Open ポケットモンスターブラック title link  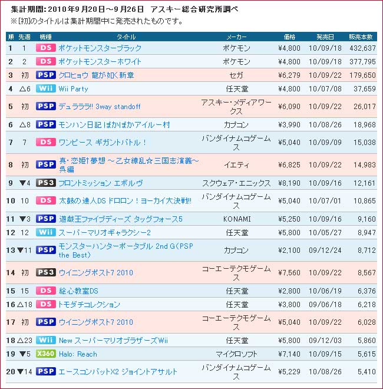point(100,48)
